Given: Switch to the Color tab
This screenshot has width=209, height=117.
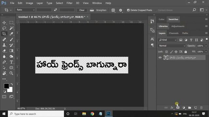Looking at the screenshot, I should tap(161, 19).
